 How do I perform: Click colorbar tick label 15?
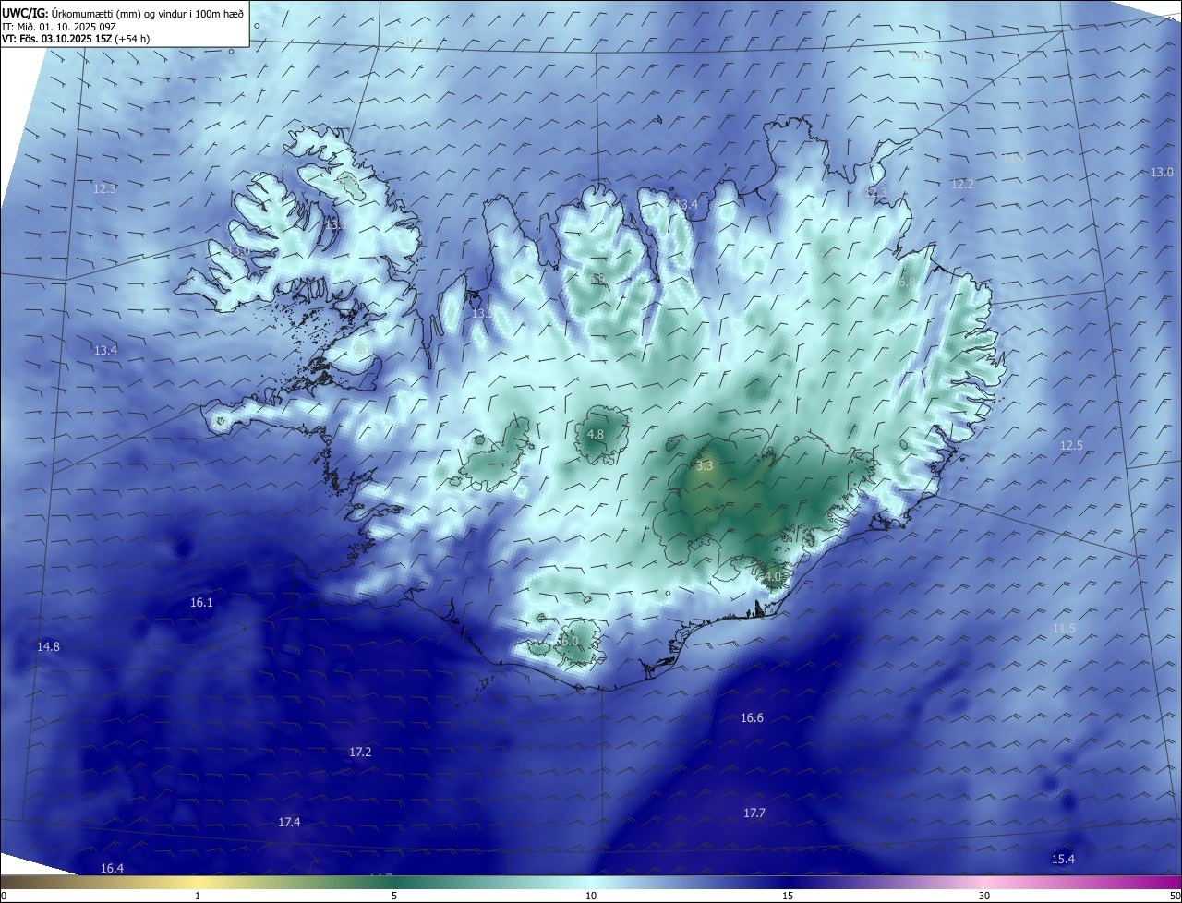point(788,896)
